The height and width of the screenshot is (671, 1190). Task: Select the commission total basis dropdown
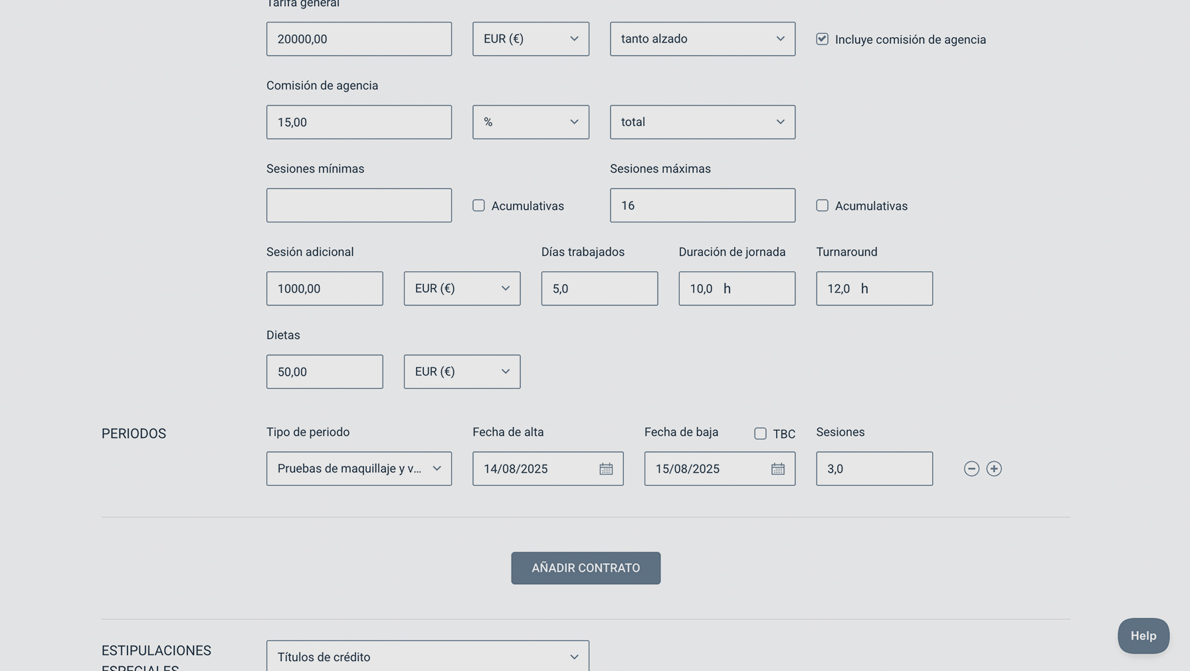point(702,122)
